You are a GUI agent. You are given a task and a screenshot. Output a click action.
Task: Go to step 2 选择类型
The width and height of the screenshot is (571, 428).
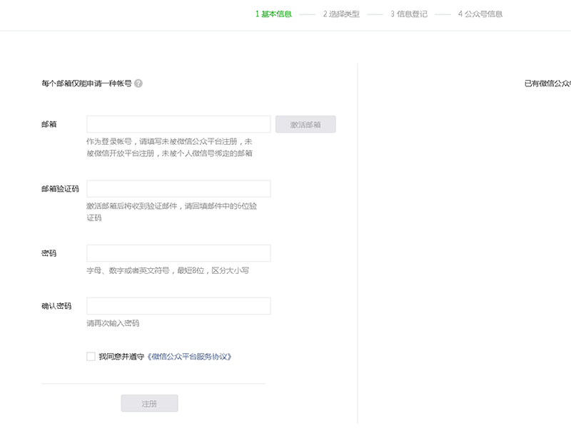coord(338,14)
